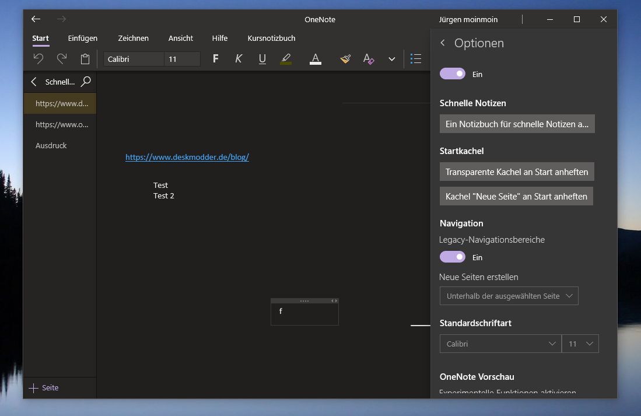
Task: Select the text highlighter icon
Action: coord(286,59)
